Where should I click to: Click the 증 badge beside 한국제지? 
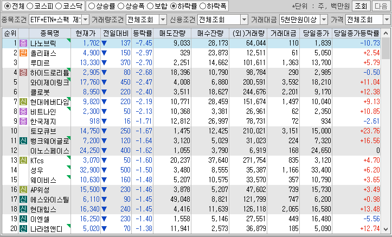pos(23,121)
